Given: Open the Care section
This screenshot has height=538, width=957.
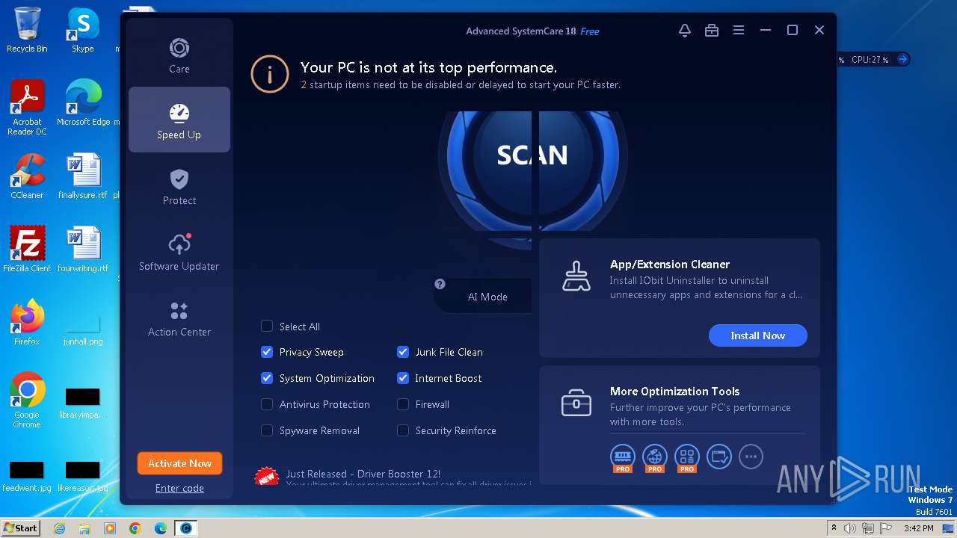Looking at the screenshot, I should (179, 56).
